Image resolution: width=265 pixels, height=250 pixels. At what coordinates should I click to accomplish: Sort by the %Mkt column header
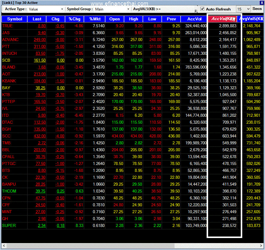(95, 19)
